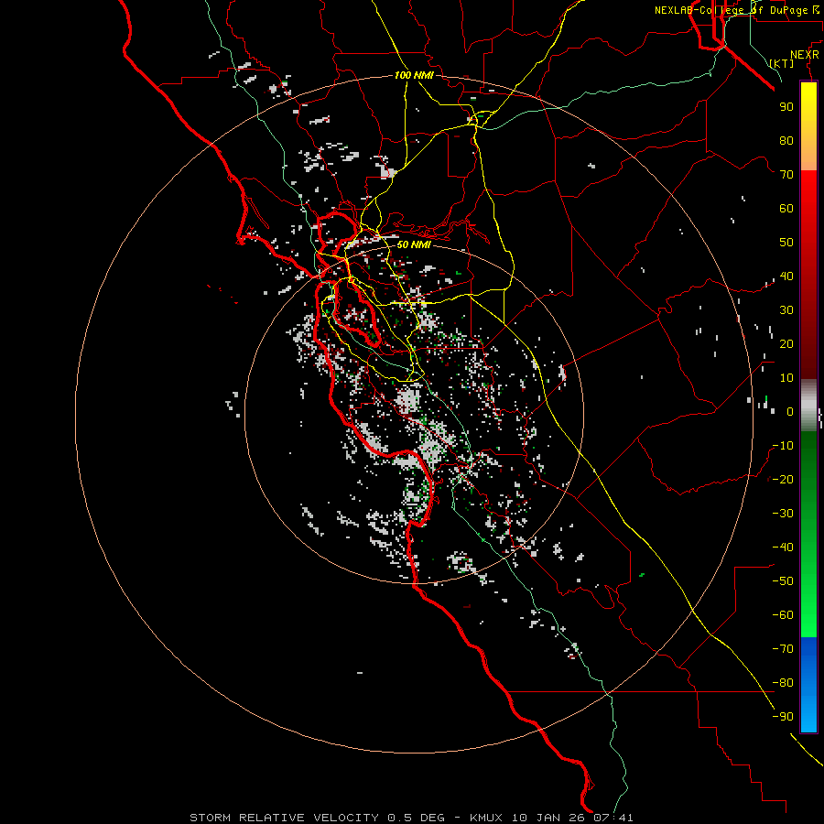Pick the blue band of the color bar
The width and height of the screenshot is (824, 824).
(x=808, y=685)
